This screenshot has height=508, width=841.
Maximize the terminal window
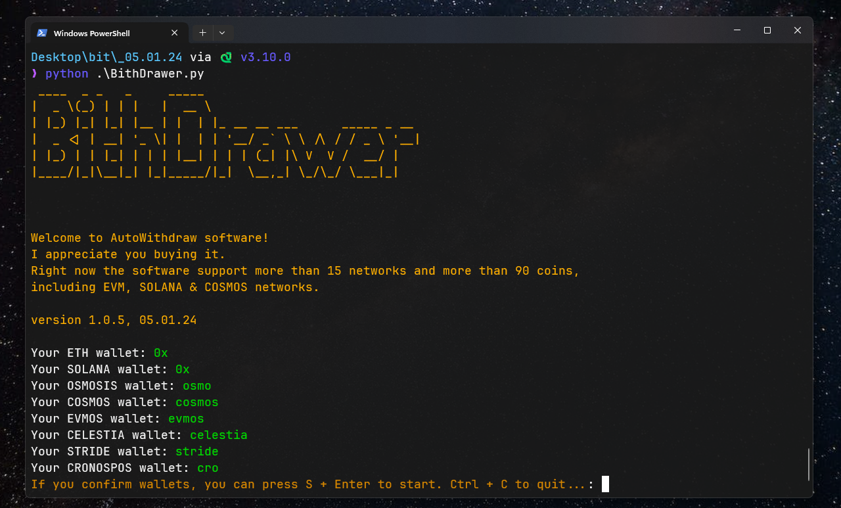coord(767,30)
